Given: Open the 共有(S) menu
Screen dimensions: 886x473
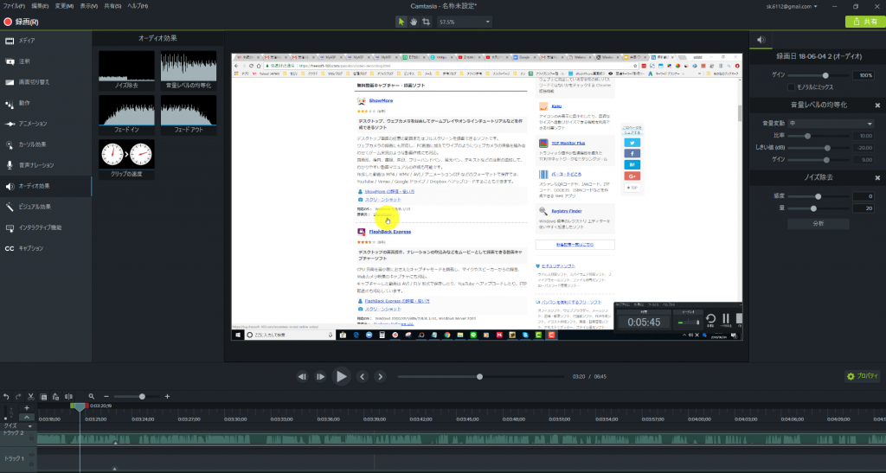Looking at the screenshot, I should (x=112, y=6).
